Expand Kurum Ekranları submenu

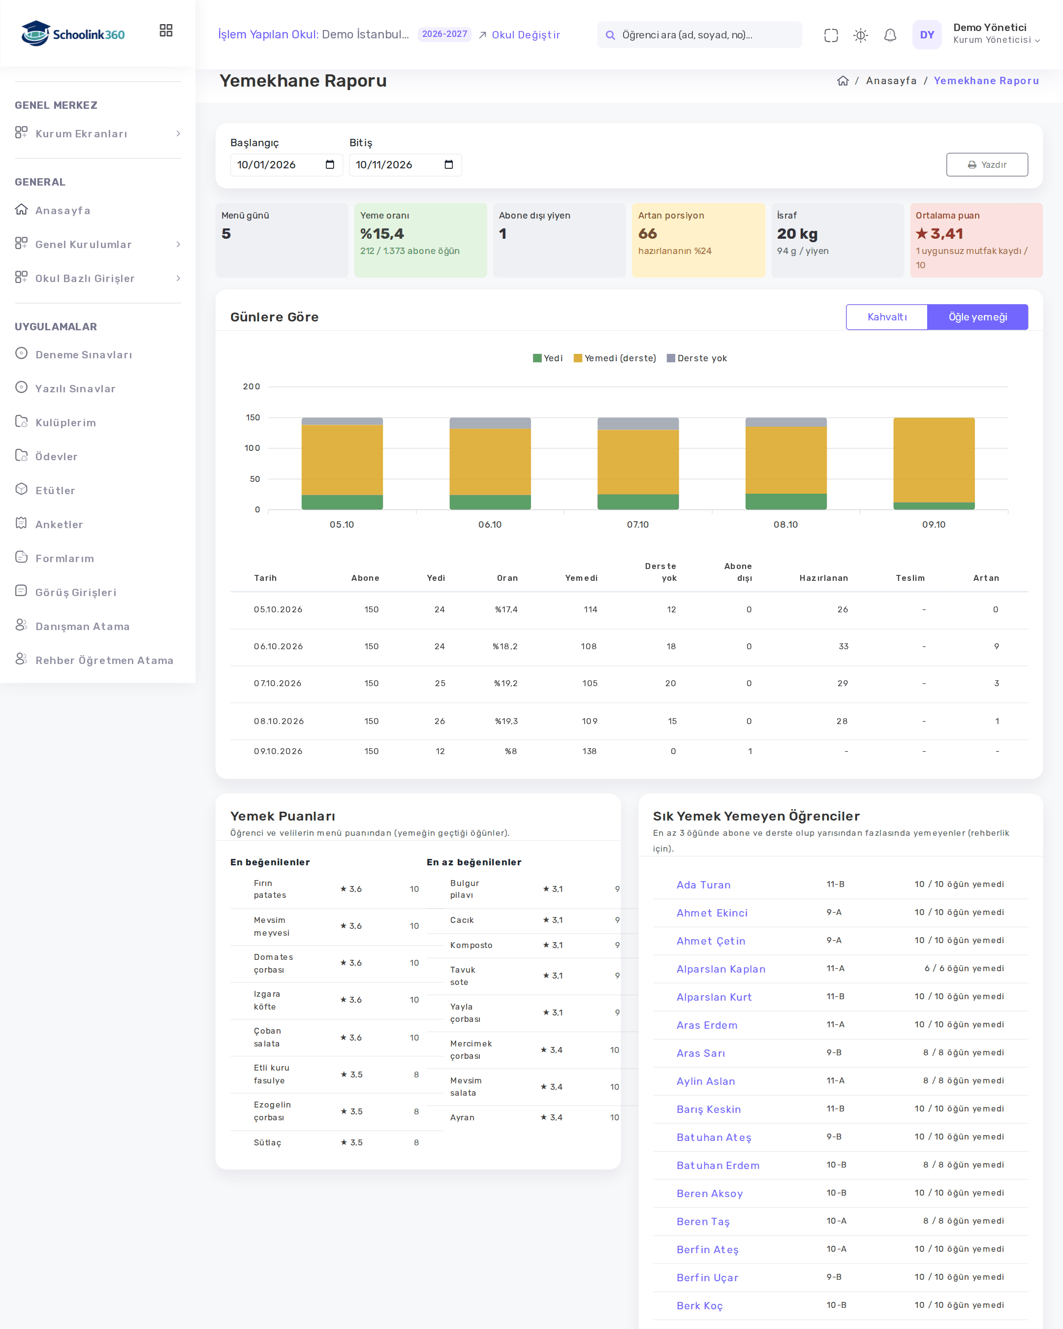pos(98,134)
